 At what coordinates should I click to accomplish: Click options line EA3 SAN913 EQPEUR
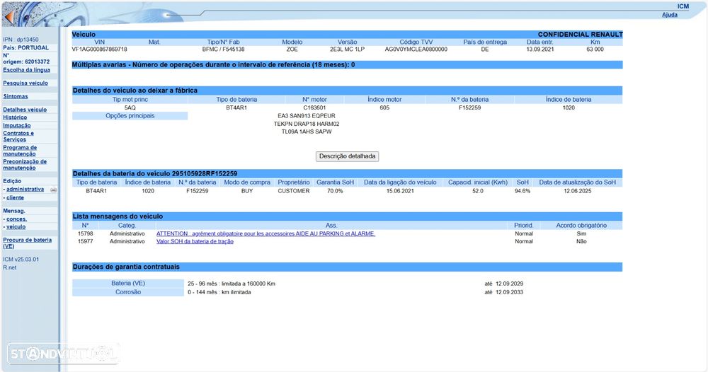pos(307,116)
